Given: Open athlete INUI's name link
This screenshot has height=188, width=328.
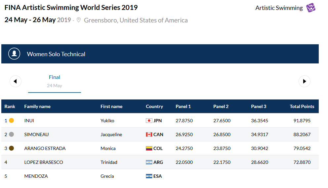Looking at the screenshot, I should coord(29,121).
